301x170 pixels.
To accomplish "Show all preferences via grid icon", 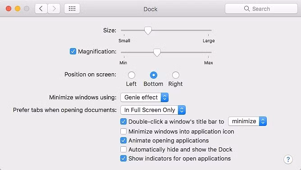I will (x=72, y=9).
